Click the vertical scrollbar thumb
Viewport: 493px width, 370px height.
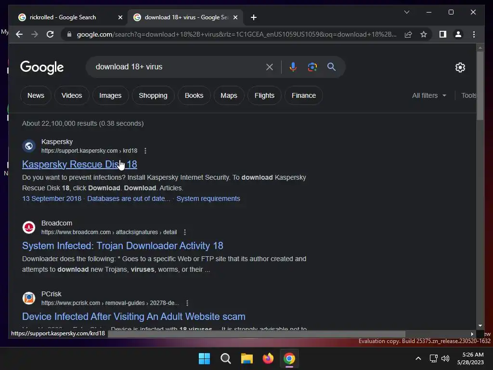480,85
